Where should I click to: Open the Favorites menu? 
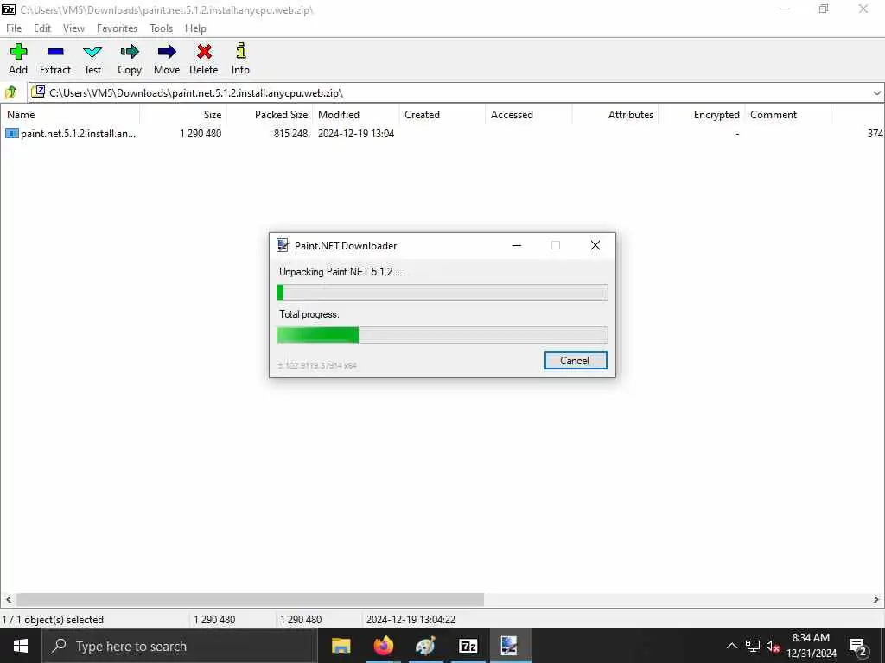point(117,28)
